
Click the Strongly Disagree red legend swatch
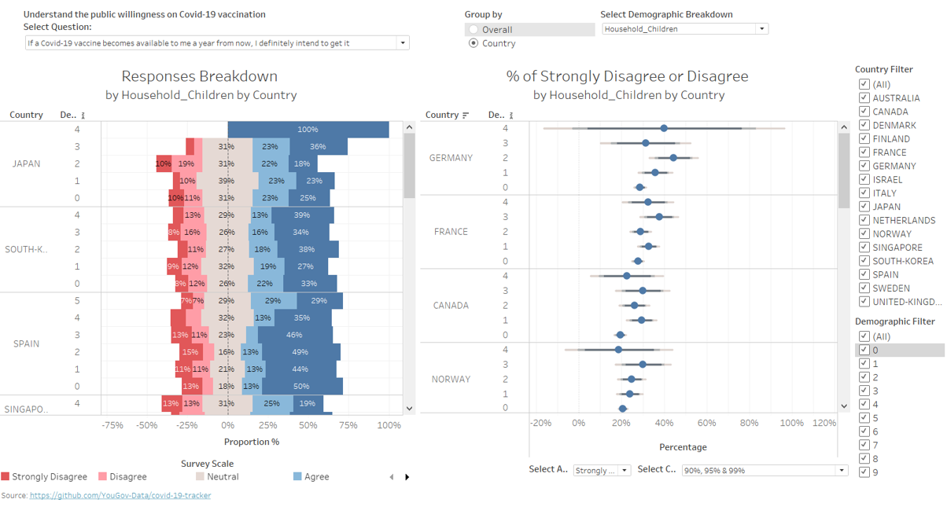click(6, 477)
